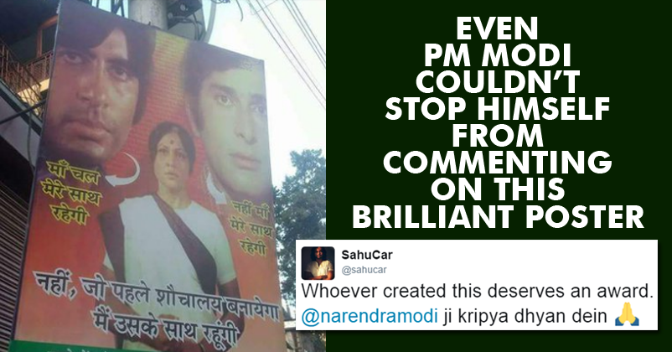
Task: Click the white Hindi caption mentioning शौचालय
Action: 157,311
